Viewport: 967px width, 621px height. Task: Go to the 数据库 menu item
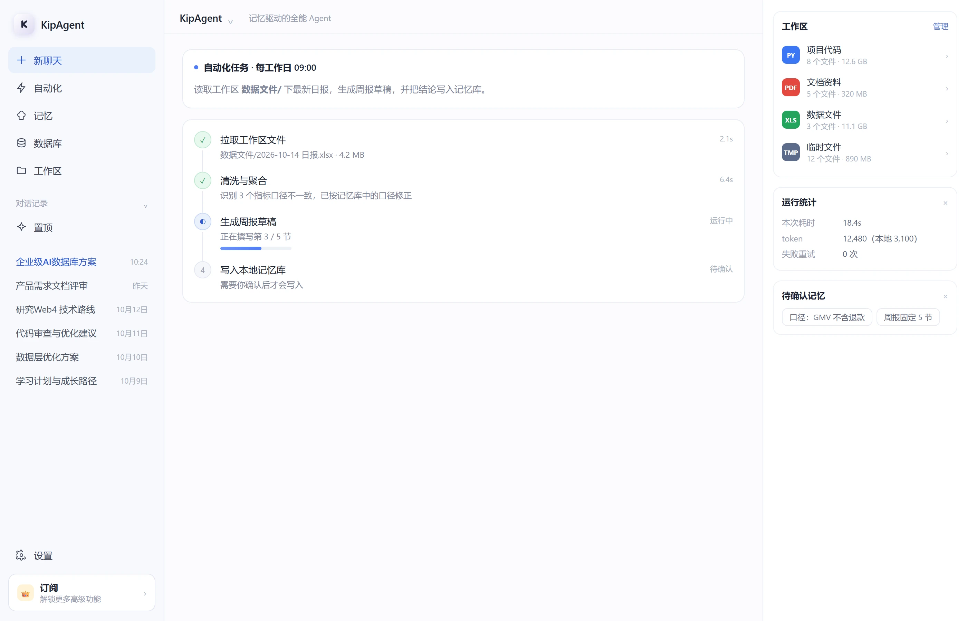pyautogui.click(x=82, y=143)
